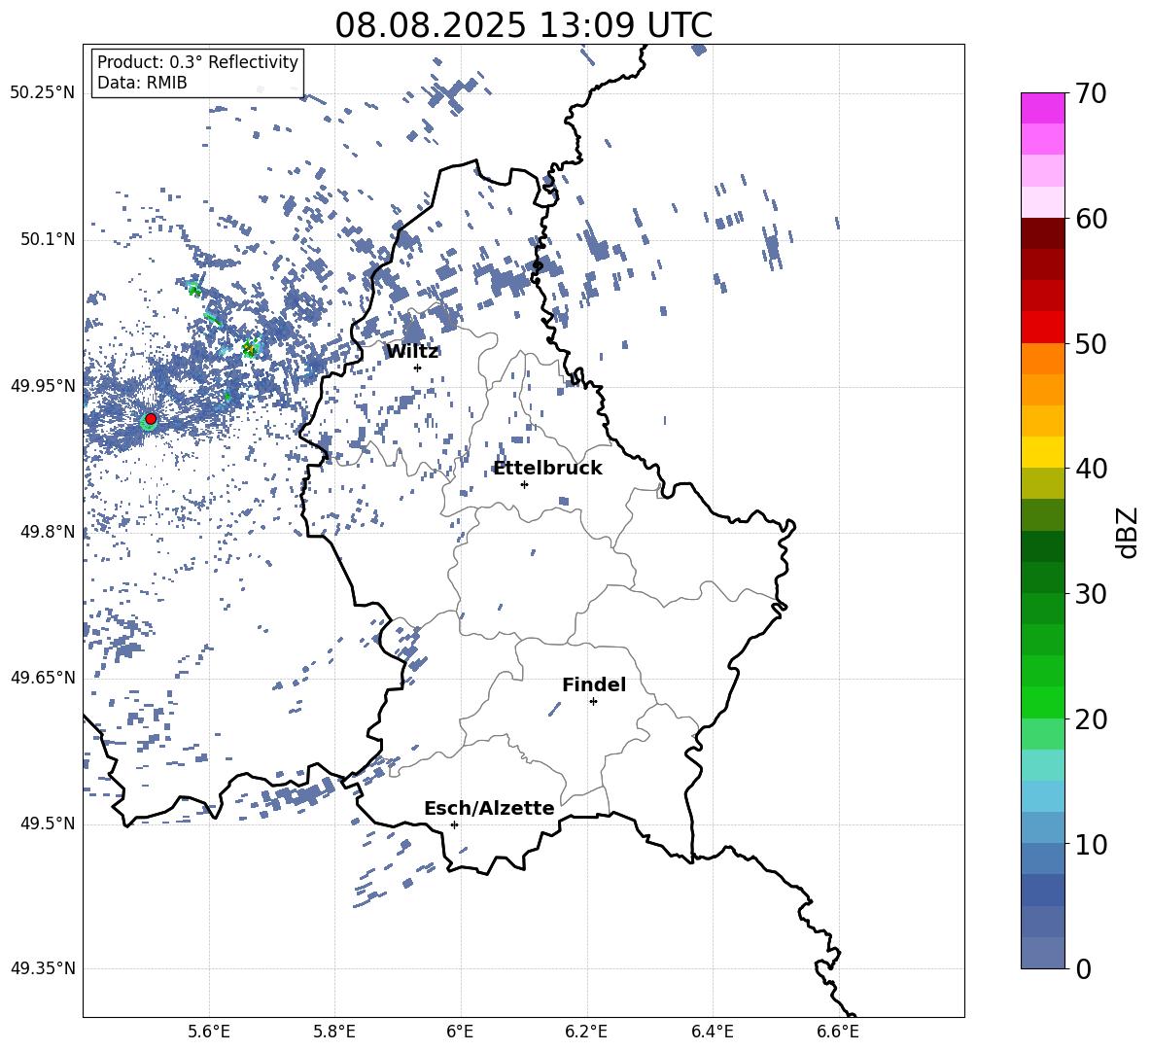This screenshot has width=1151, height=1051.
Task: Click the magenta top colorbar segment
Action: 1043,109
